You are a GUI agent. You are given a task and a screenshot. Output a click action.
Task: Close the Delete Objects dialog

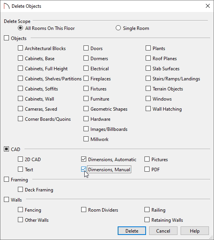point(207,6)
